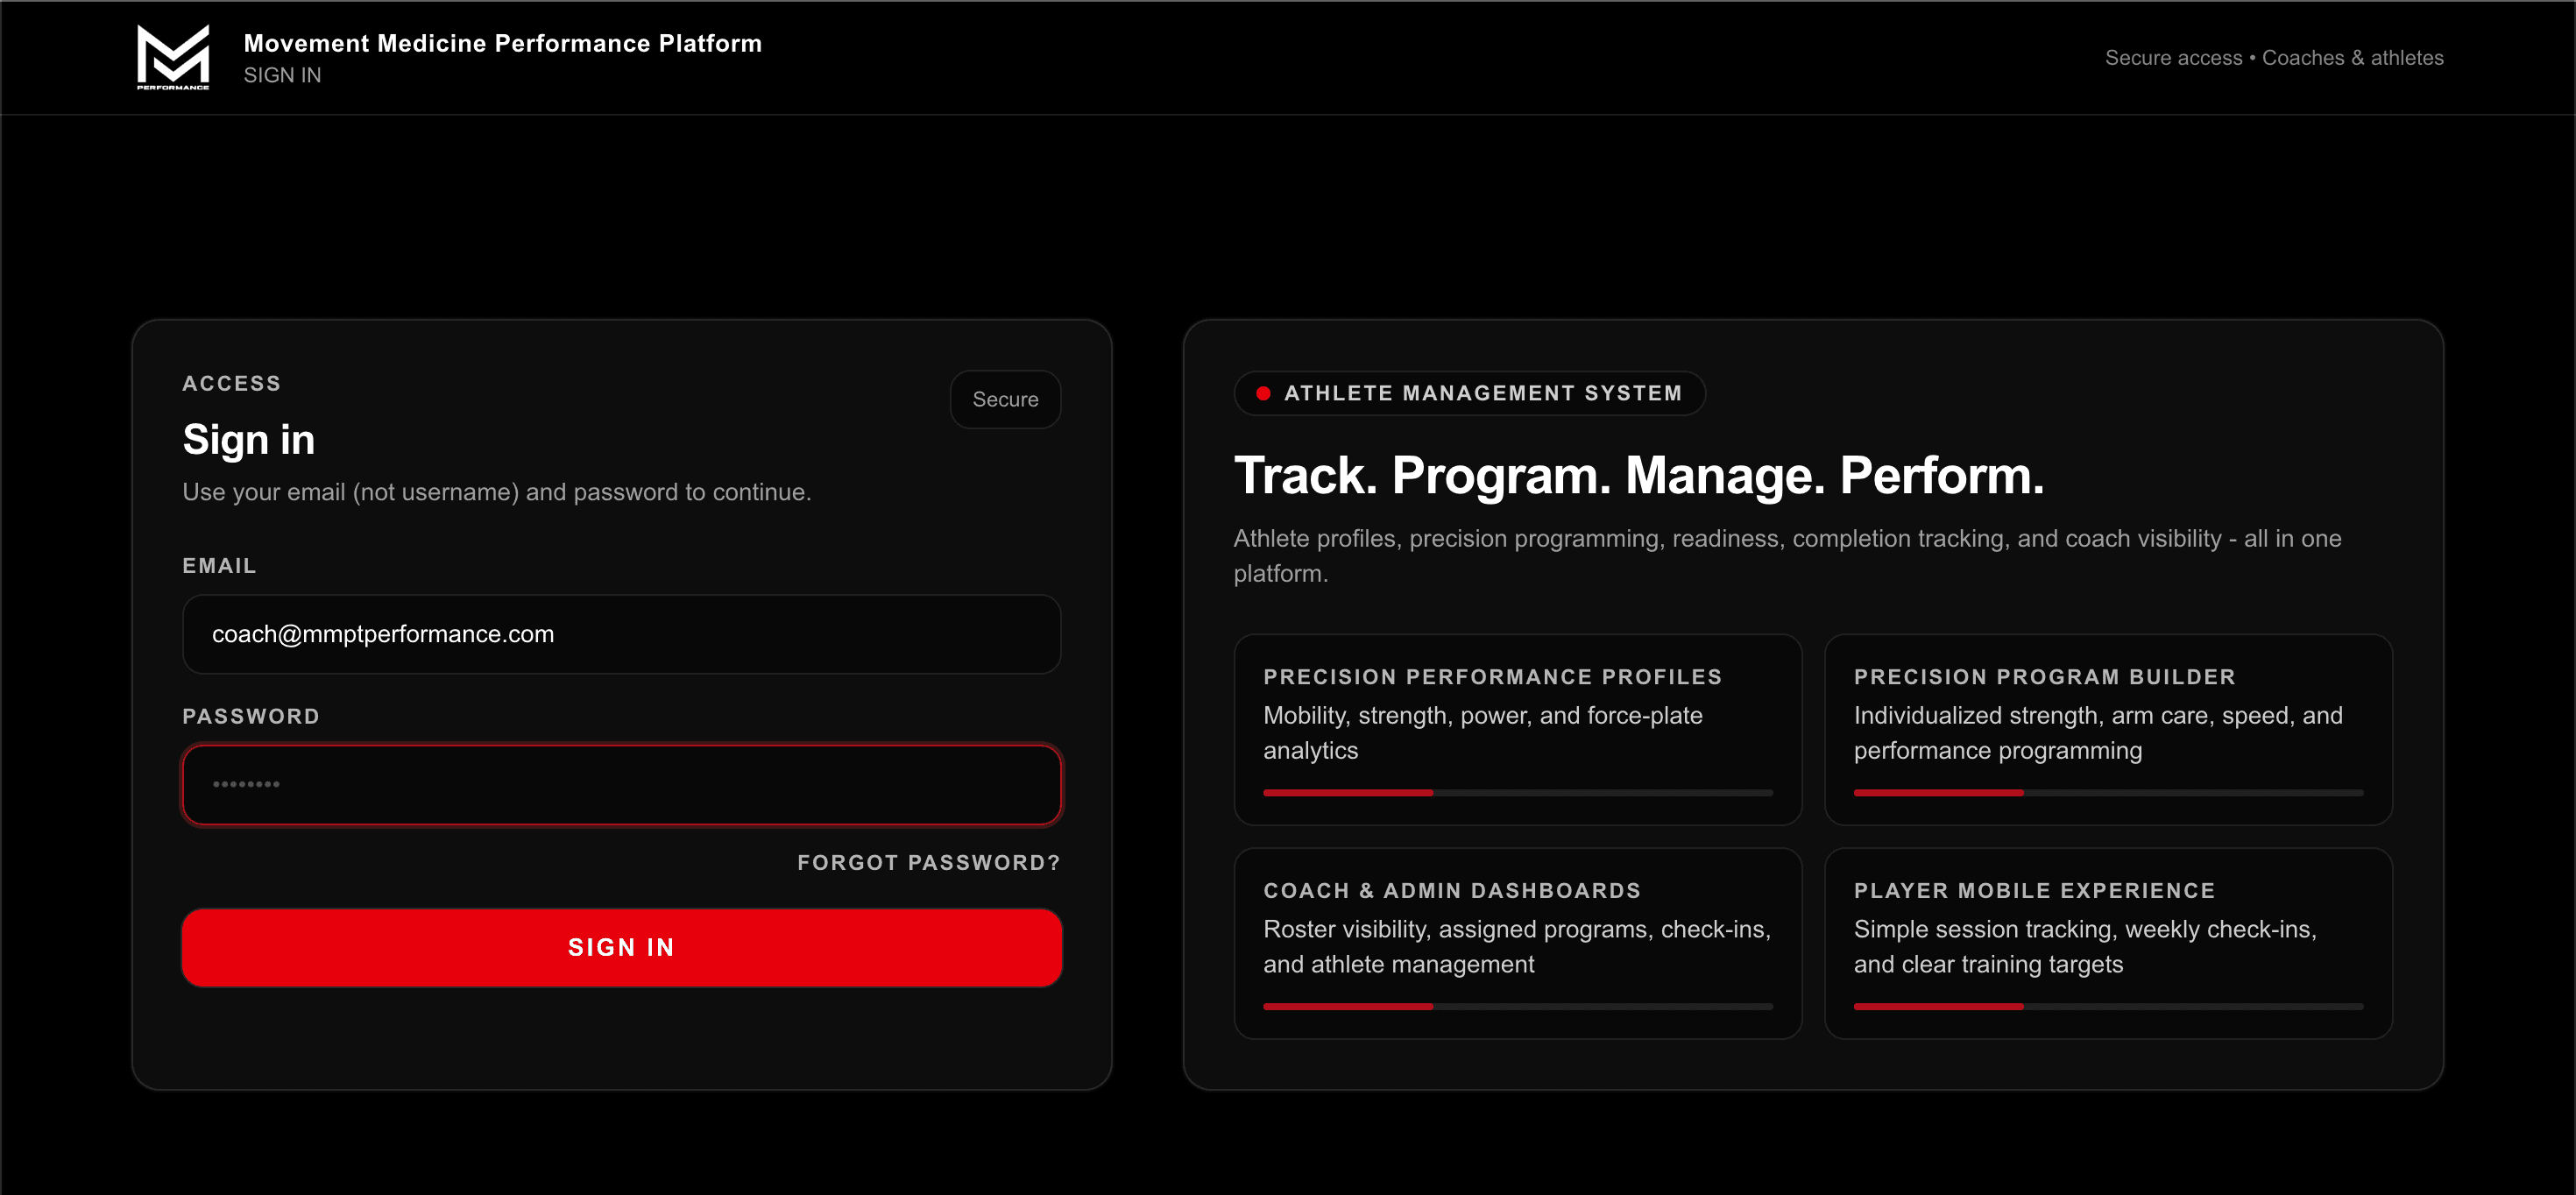Focus the Password input field
Image resolution: width=2576 pixels, height=1195 pixels.
(x=621, y=784)
